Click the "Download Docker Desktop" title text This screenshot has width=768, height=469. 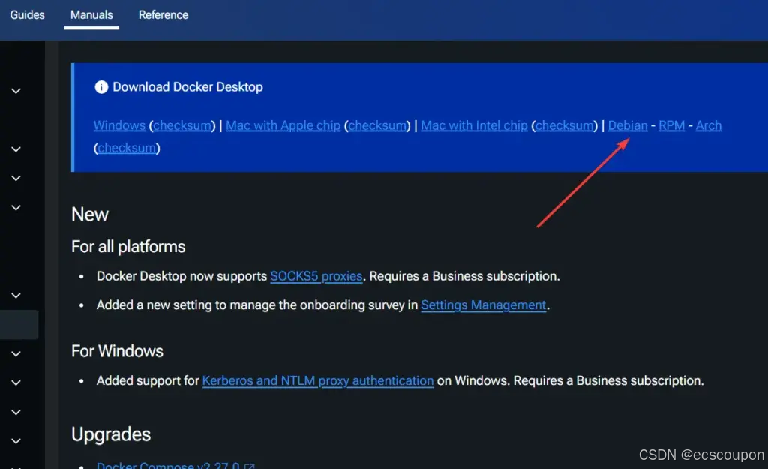pos(187,87)
